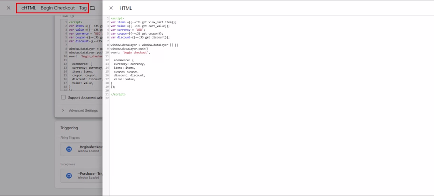Click 'window.dataLayer = window.dataLayer || []' line
Screen dimensions: 434x196
[144, 45]
